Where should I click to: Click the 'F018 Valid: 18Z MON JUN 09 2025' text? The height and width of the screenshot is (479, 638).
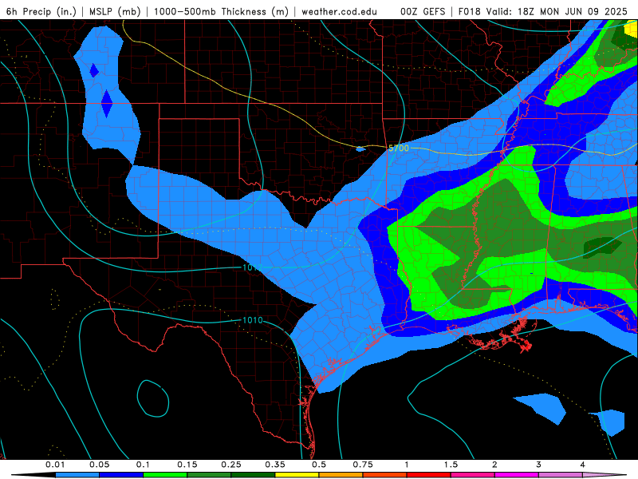543,12
